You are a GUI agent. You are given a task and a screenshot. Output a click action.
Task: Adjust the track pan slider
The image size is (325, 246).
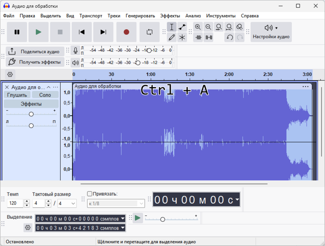pyautogui.click(x=31, y=126)
